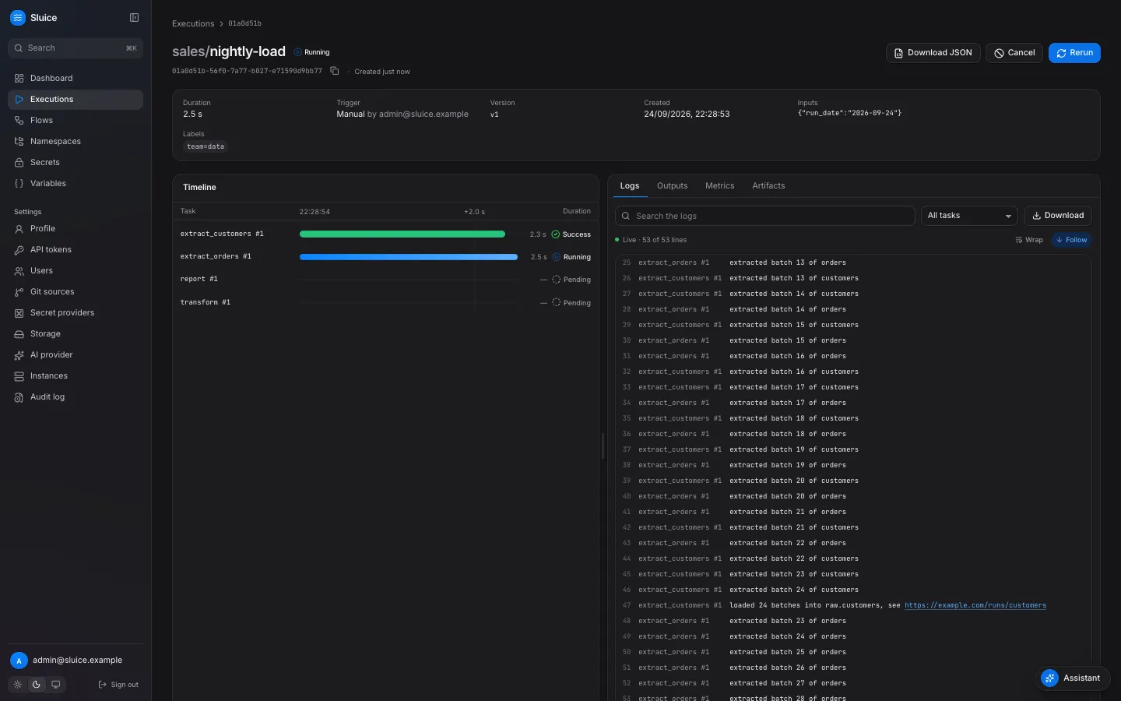Open AI provider settings
Screen dimensions: 1121x701
(76, 354)
